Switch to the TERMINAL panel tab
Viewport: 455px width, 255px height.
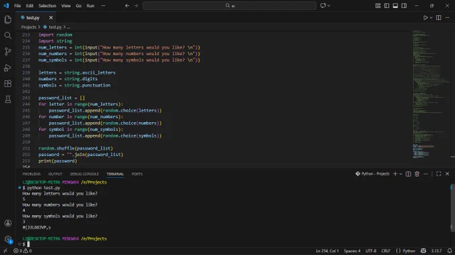pyautogui.click(x=115, y=174)
